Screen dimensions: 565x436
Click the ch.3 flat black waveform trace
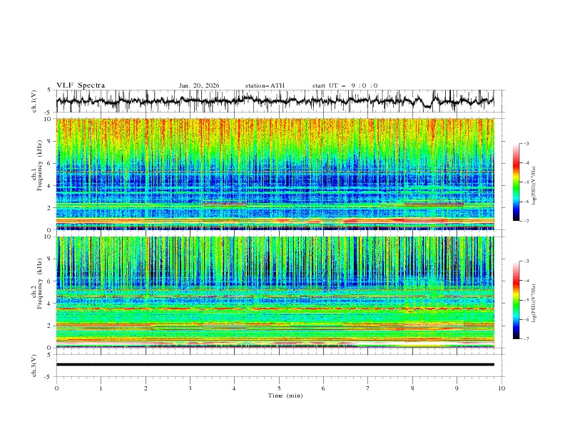click(x=275, y=365)
